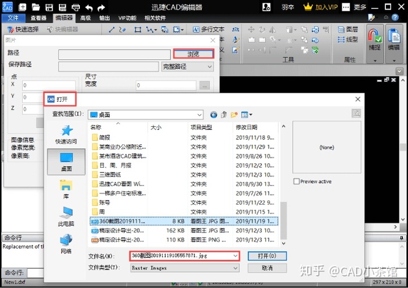
Task: Select the 360截图2019111... JPG file
Action: coord(184,221)
